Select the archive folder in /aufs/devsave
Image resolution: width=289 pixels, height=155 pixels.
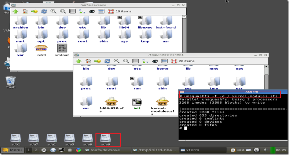click(21, 22)
